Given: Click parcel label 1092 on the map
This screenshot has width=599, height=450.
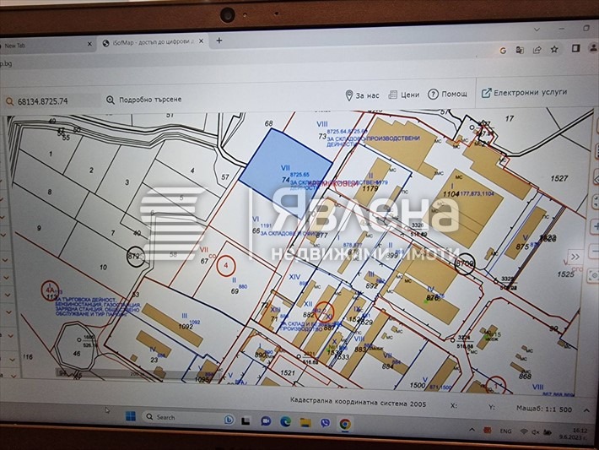Looking at the screenshot, I should 186,328.
